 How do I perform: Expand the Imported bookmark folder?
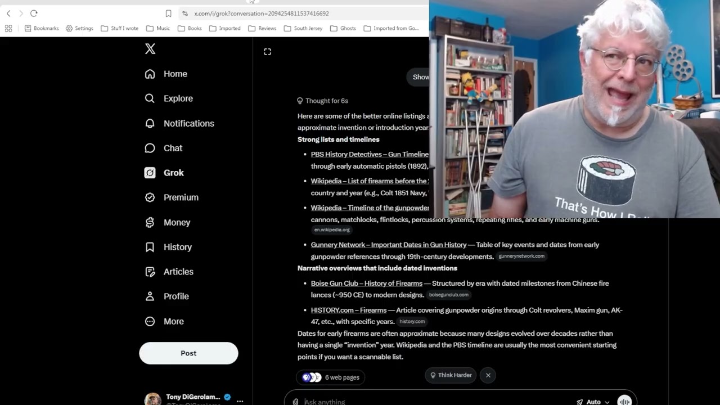tap(224, 28)
